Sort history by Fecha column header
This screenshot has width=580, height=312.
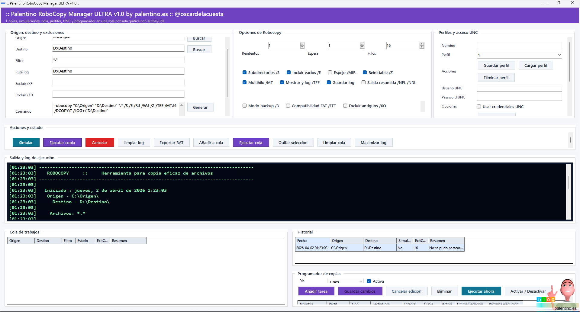(312, 241)
